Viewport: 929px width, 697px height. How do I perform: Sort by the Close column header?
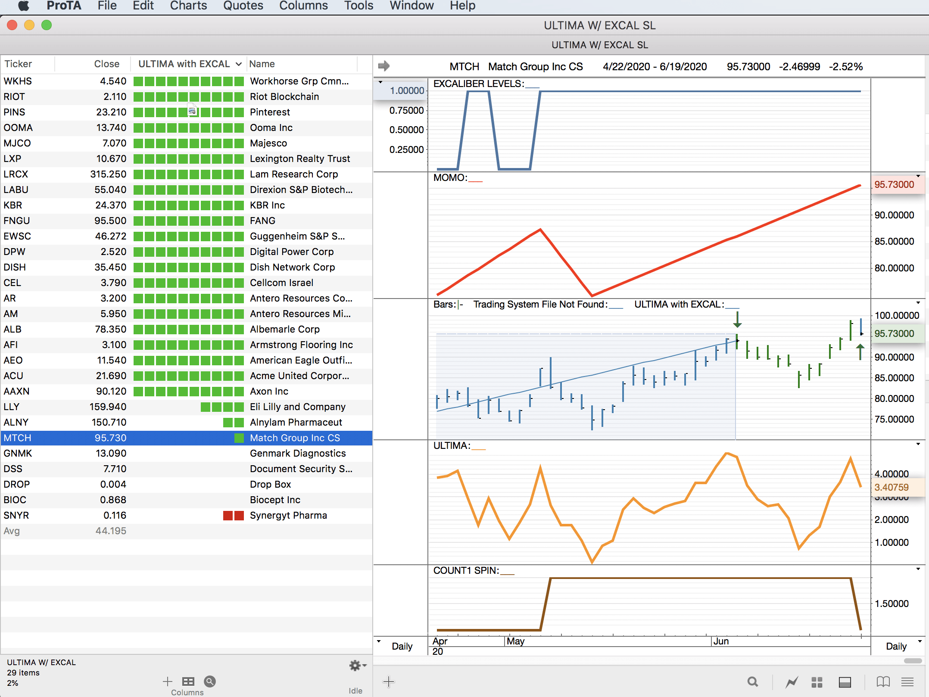(x=106, y=64)
